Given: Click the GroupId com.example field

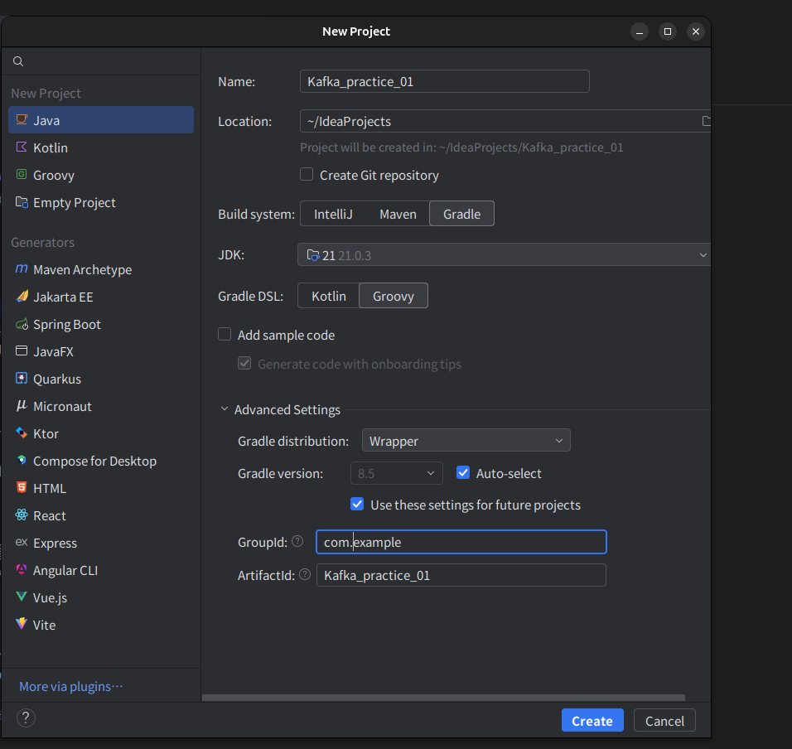Looking at the screenshot, I should 461,542.
